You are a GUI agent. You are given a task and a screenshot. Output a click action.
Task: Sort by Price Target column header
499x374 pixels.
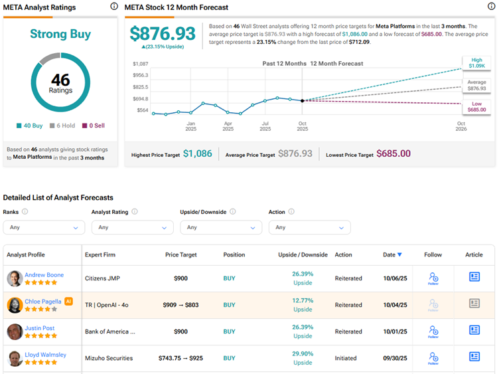[x=182, y=254]
